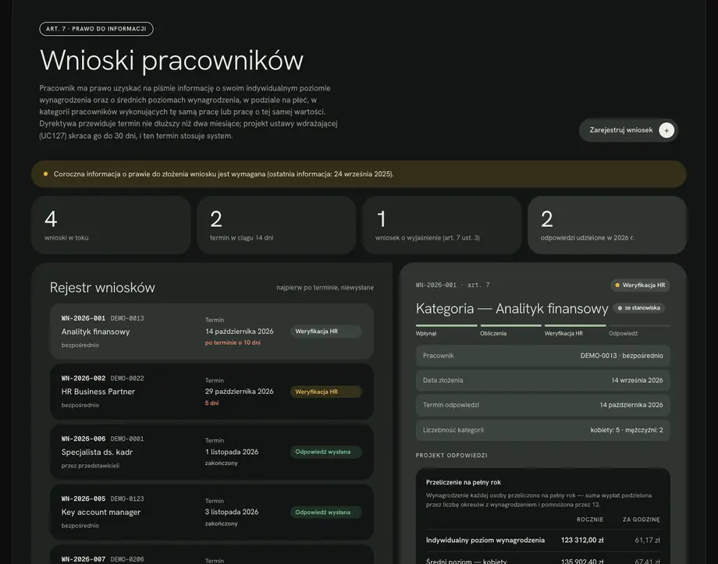The width and height of the screenshot is (718, 564).
Task: Click the Weryfikacja HR status in detail panel
Action: (640, 286)
